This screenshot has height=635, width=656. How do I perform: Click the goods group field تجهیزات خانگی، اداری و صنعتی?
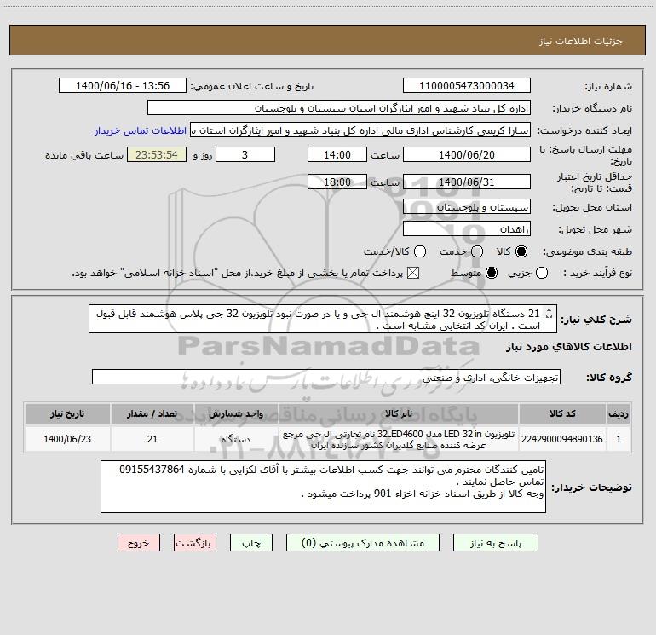coord(326,377)
